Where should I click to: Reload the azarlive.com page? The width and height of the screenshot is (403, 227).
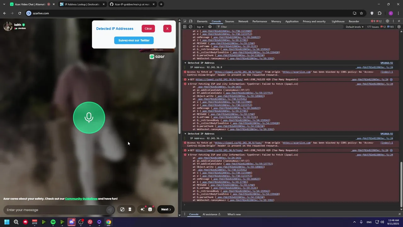[20, 13]
